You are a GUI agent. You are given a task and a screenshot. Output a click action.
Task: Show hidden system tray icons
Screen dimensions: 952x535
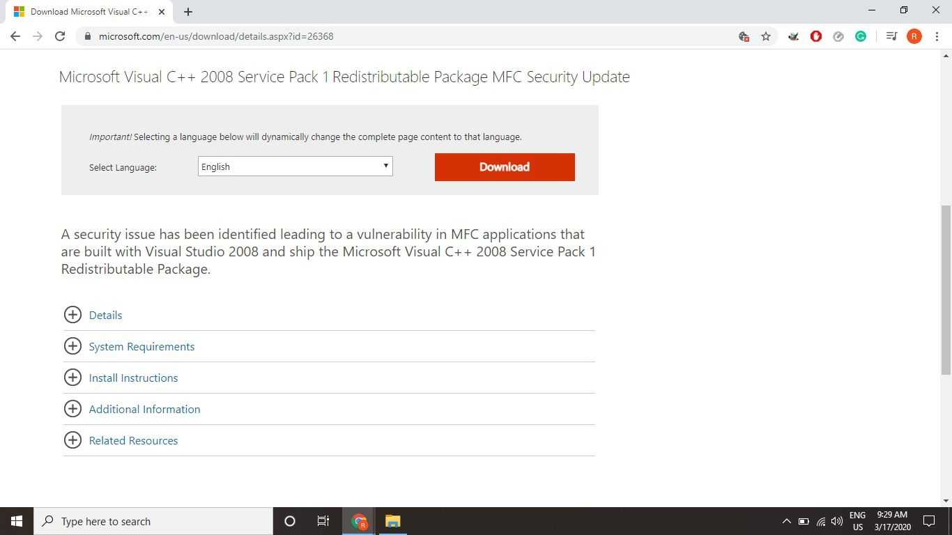click(786, 521)
